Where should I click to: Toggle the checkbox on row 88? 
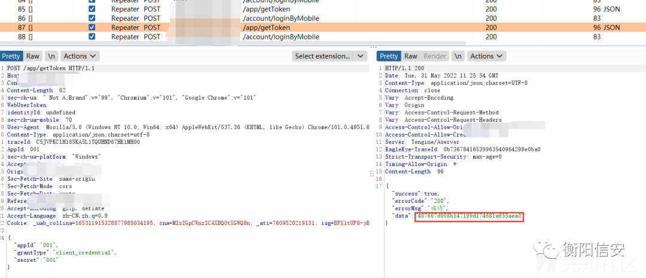(x=92, y=36)
